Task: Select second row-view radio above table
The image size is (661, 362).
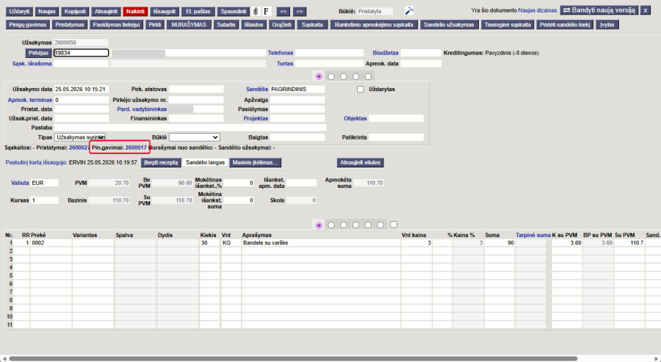Action: click(331, 225)
